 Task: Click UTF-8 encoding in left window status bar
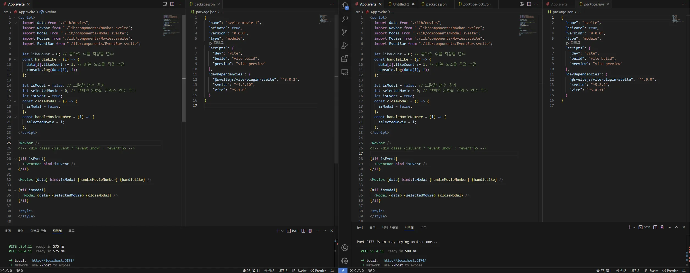[283, 271]
